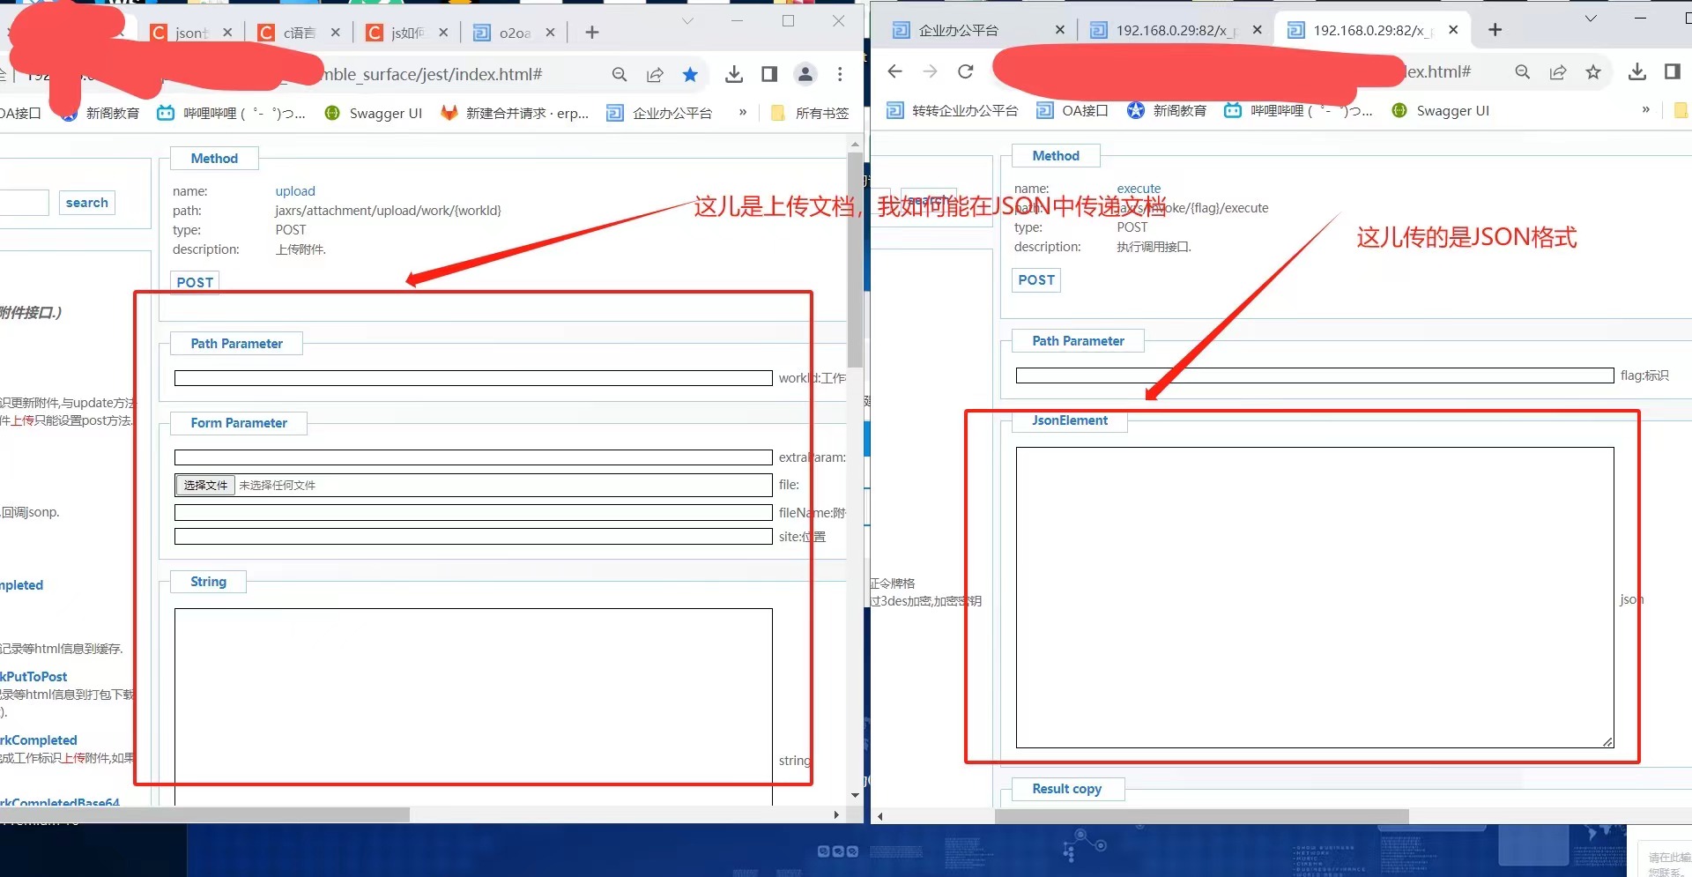The width and height of the screenshot is (1692, 877).
Task: Open the 企业办公平台 bookmark in left browser
Action: click(x=660, y=113)
